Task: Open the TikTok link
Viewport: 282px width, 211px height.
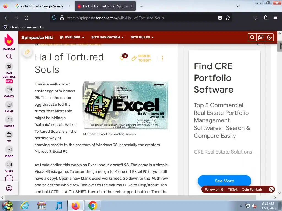Action: tap(233, 190)
